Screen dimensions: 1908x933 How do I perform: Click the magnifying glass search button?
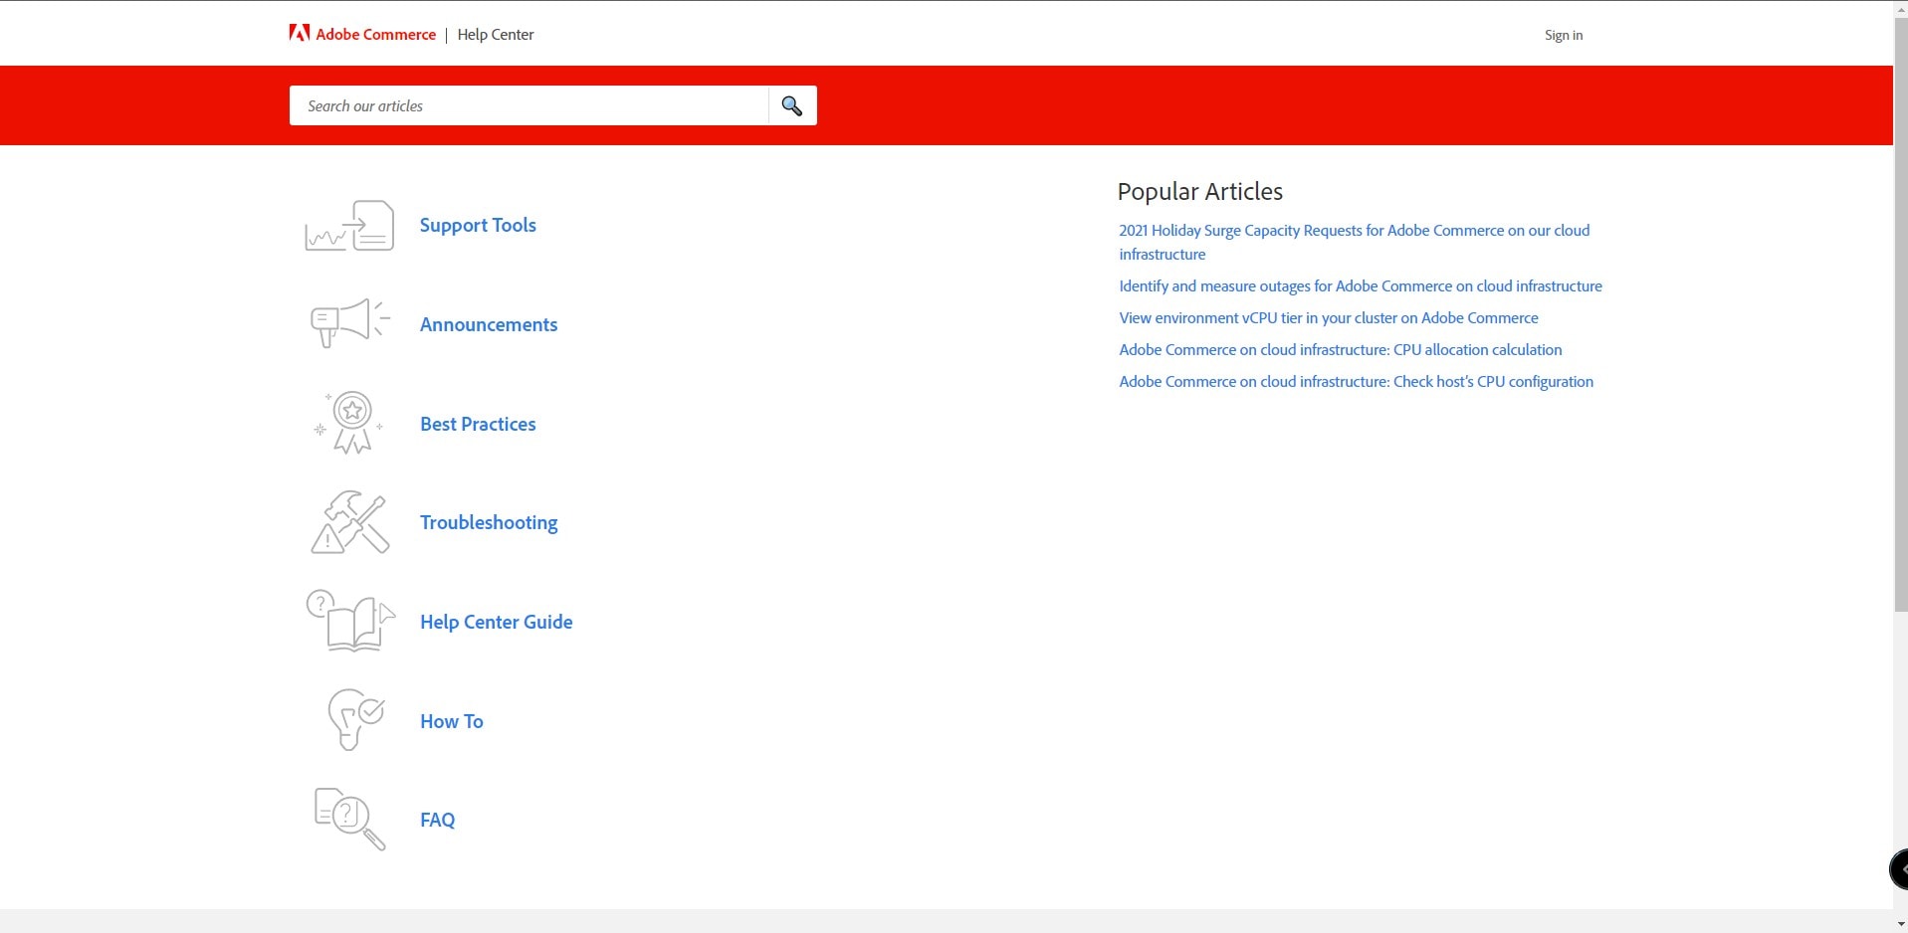(x=792, y=105)
